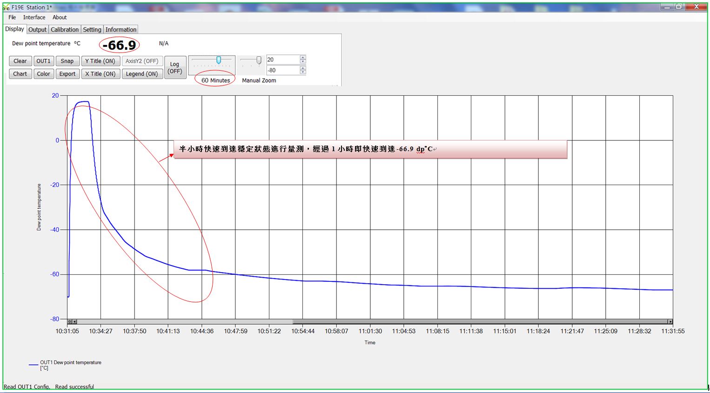The height and width of the screenshot is (393, 710).
Task: Open the Information tab
Action: coord(121,29)
